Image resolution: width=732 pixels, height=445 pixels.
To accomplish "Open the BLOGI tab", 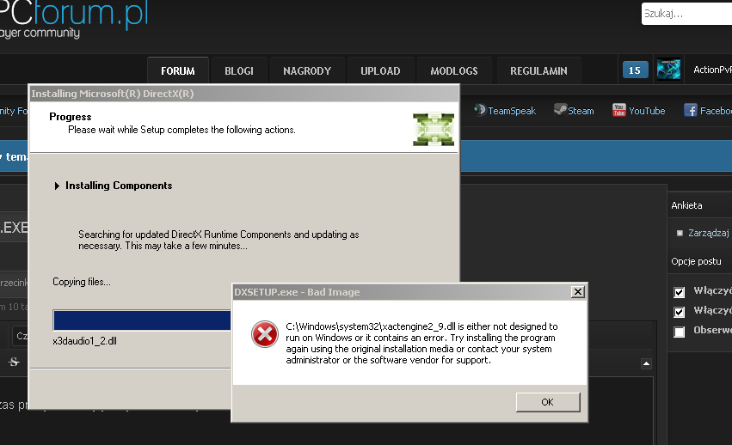I will pyautogui.click(x=239, y=70).
